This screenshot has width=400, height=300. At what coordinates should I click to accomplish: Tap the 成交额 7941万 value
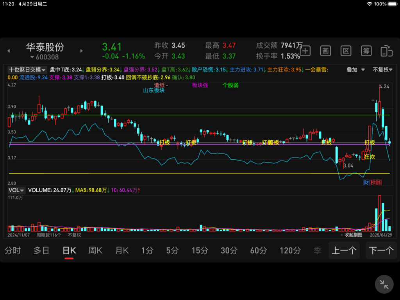[x=291, y=45]
